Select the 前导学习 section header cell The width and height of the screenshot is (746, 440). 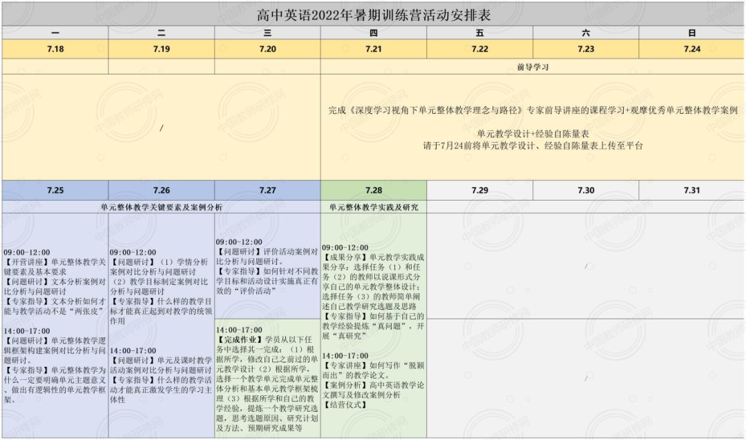tap(533, 67)
